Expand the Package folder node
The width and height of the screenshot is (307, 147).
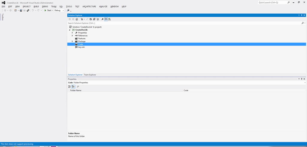coord(72,41)
